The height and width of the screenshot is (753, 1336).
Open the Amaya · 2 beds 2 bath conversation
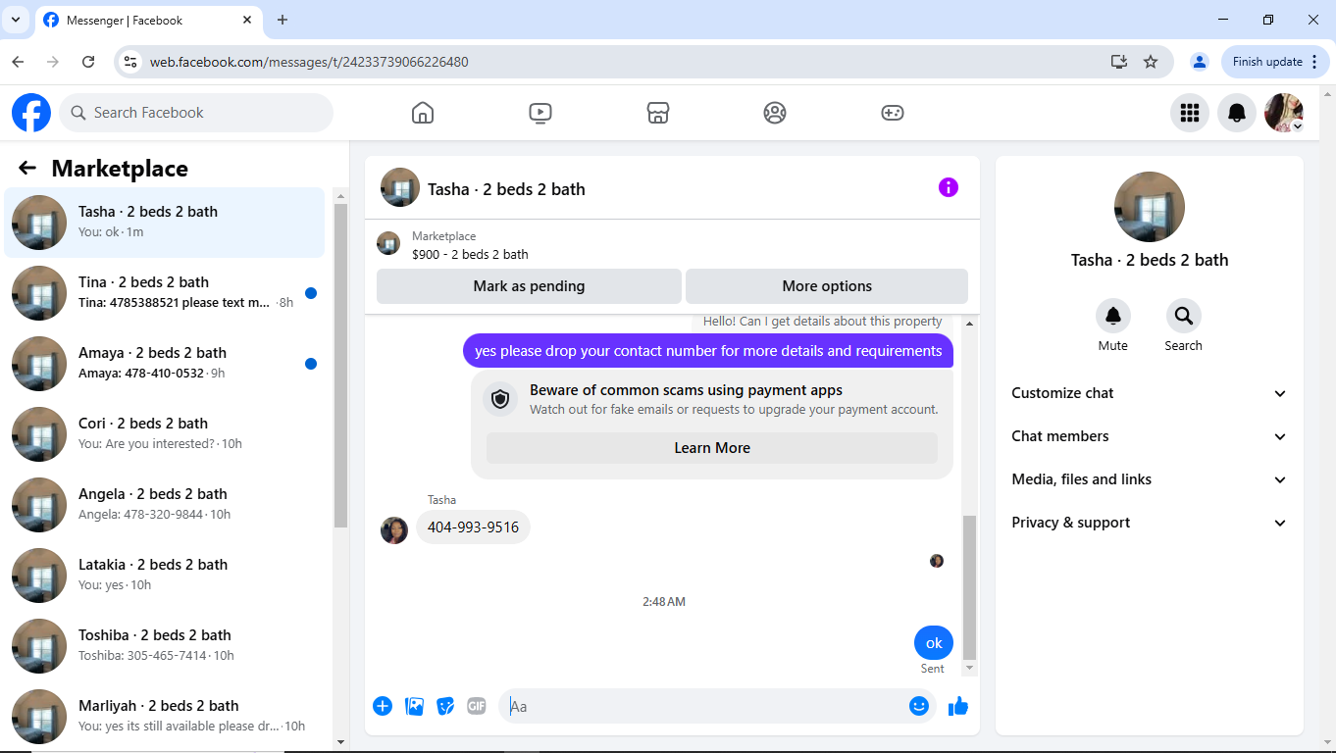[165, 364]
